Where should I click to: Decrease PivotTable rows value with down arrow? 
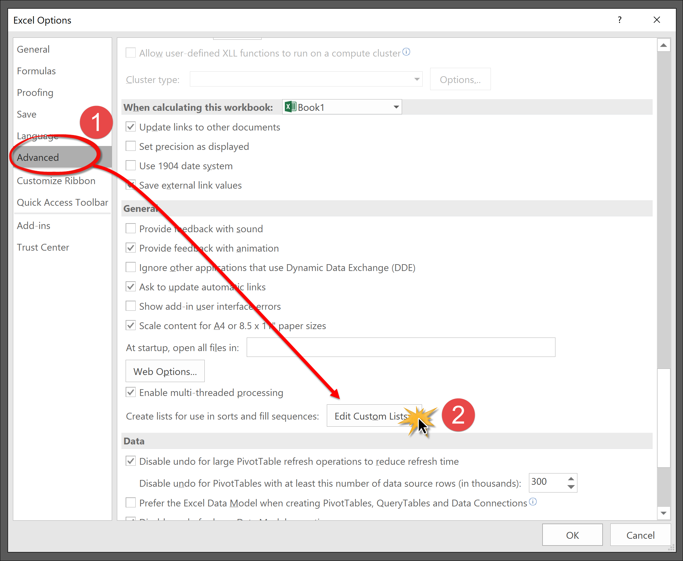(571, 487)
